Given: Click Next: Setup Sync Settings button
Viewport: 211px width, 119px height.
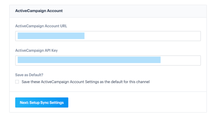Looking at the screenshot, I should click(x=42, y=102).
